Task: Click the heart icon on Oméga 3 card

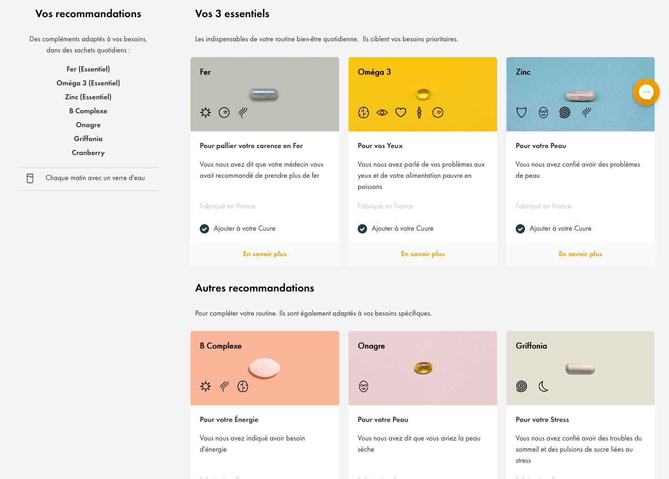Action: [x=400, y=112]
